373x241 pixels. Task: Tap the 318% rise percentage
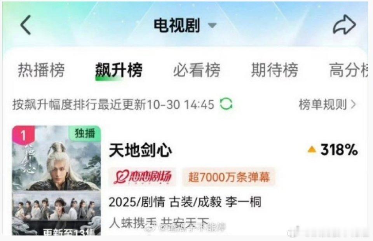click(x=339, y=150)
